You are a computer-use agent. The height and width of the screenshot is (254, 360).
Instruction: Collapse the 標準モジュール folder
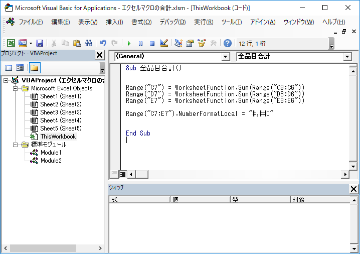(x=15, y=145)
